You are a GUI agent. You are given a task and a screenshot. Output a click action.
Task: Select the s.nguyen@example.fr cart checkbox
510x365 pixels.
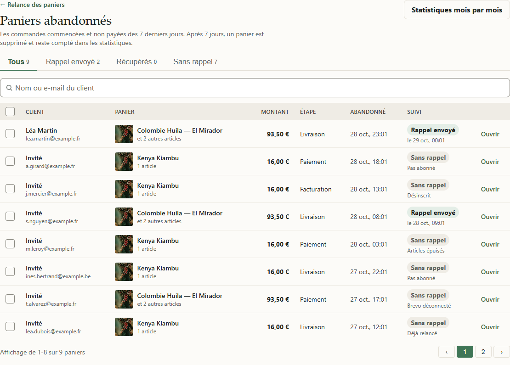10,216
